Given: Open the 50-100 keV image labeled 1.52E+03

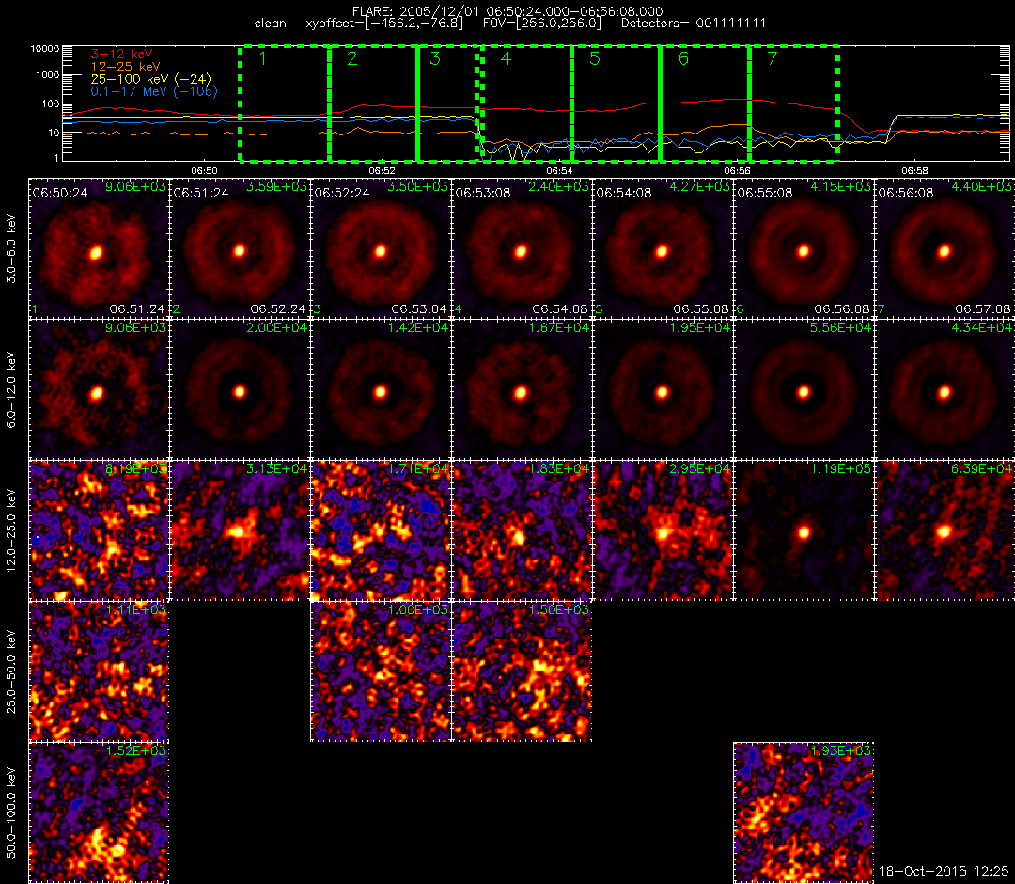Looking at the screenshot, I should (x=99, y=813).
